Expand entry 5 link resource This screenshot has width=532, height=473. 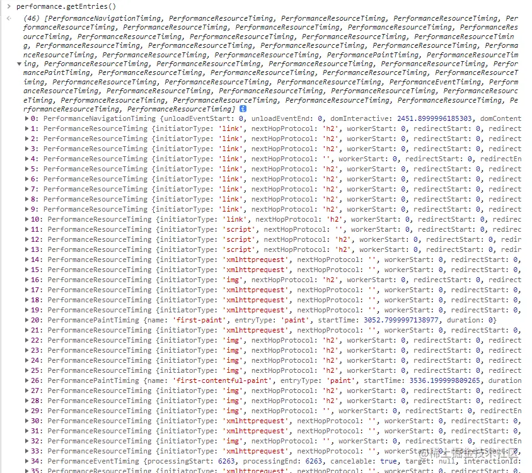click(x=26, y=169)
